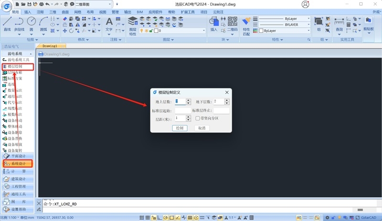Open the Query (查询) measure tool
The height and width of the screenshot is (221, 382).
coord(339,24)
